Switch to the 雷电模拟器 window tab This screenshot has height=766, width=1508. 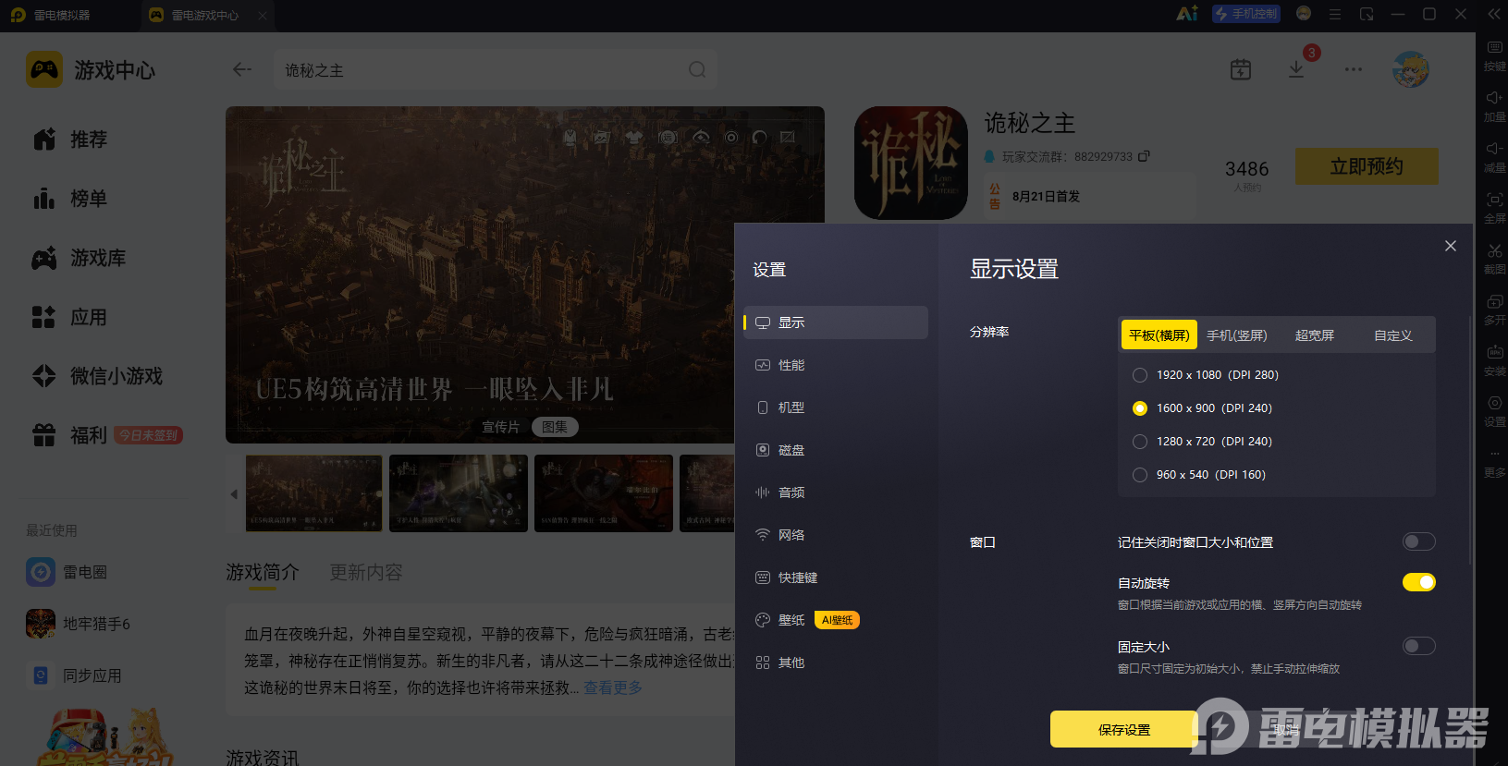click(52, 15)
